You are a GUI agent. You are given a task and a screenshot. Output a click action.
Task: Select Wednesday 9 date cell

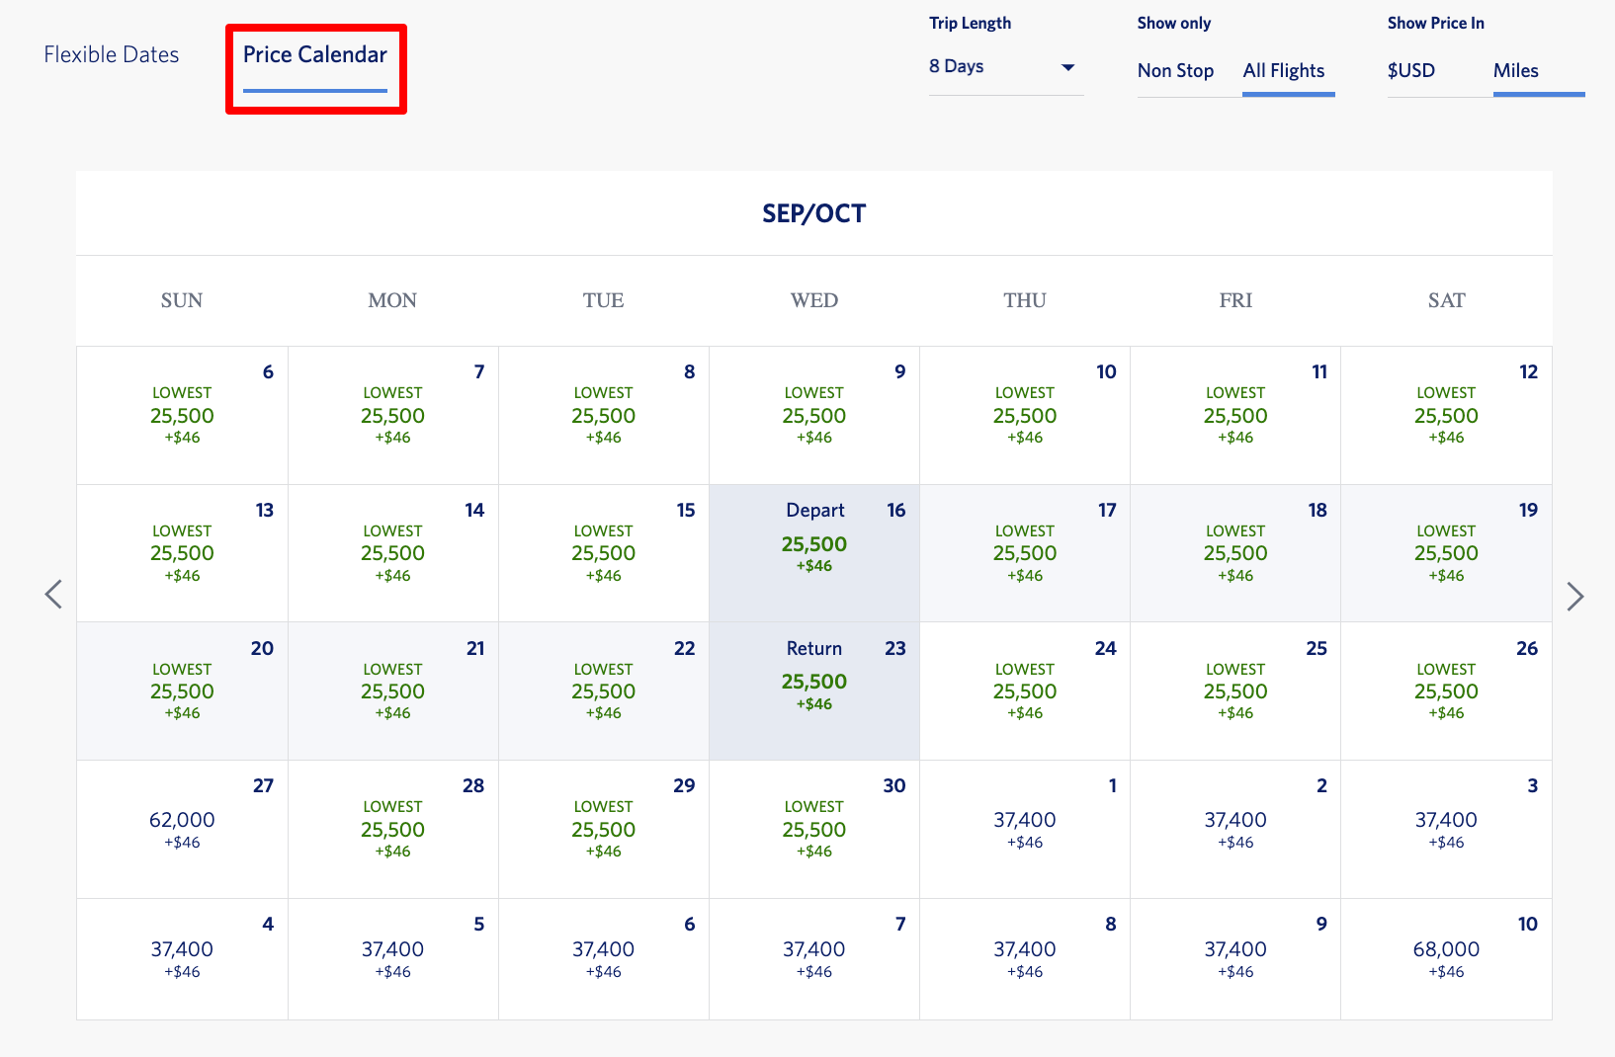tap(814, 415)
